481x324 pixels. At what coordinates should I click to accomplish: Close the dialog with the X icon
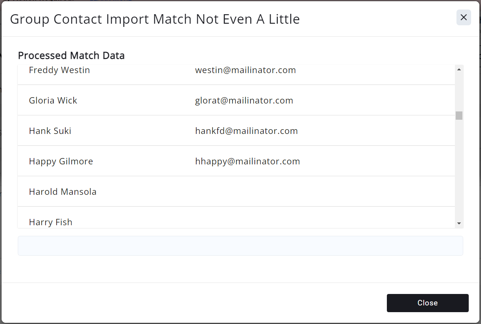[464, 17]
